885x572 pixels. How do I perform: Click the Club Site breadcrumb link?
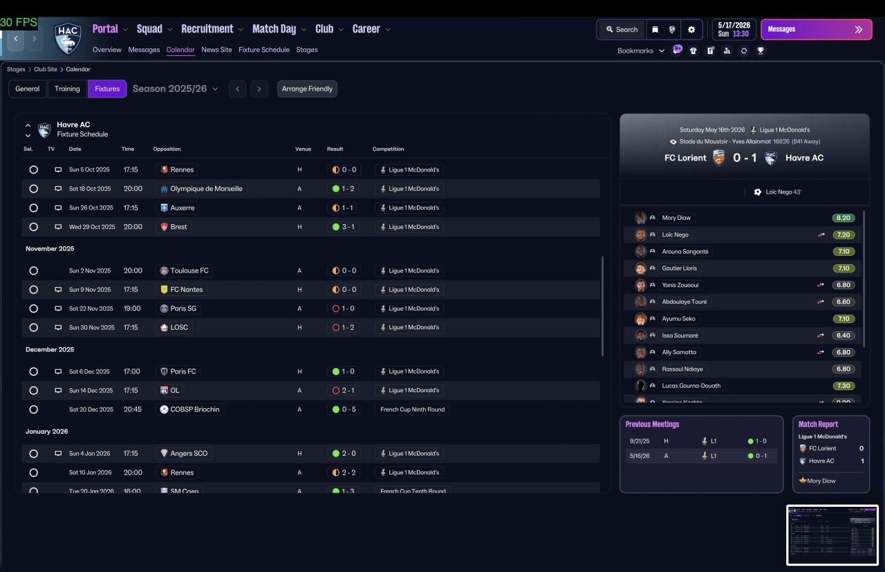click(46, 69)
